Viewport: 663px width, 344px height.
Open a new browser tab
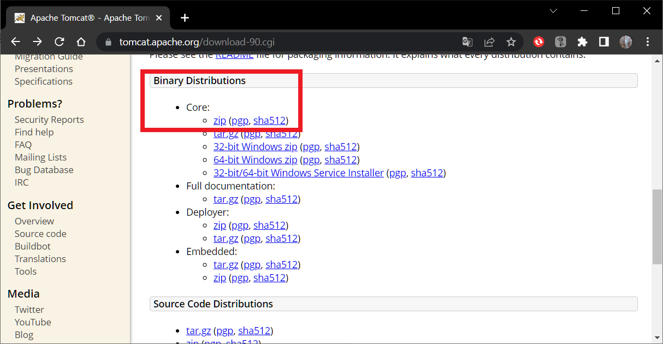(x=185, y=17)
